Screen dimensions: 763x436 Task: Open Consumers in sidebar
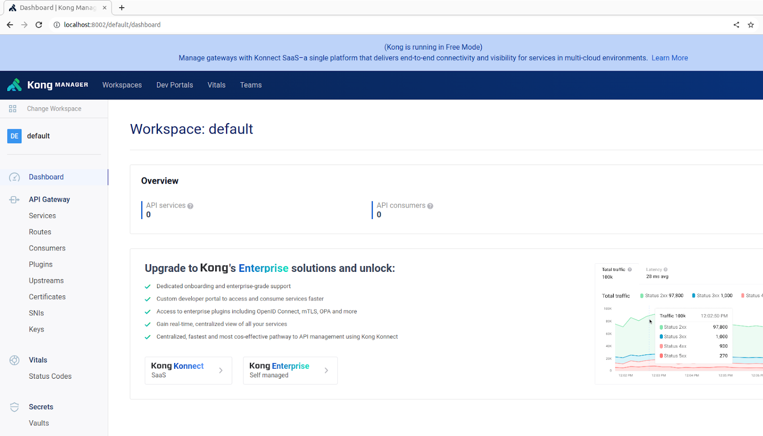tap(47, 248)
